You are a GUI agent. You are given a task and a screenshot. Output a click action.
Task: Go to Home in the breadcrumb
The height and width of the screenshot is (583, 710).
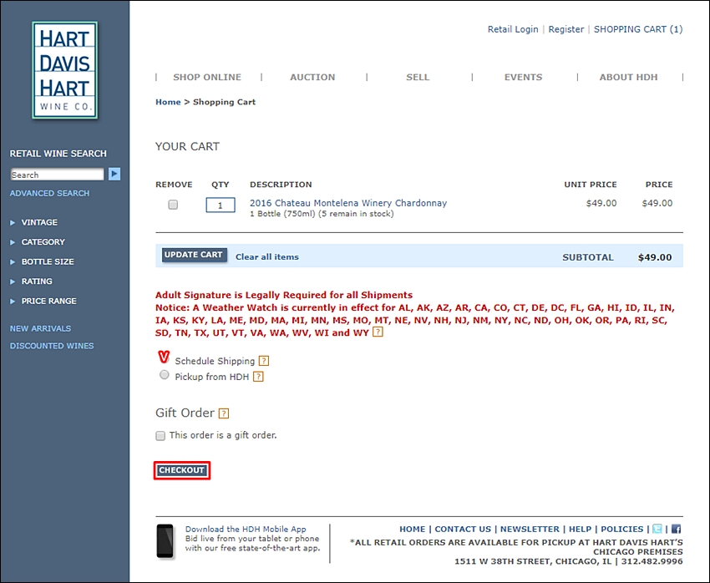168,102
